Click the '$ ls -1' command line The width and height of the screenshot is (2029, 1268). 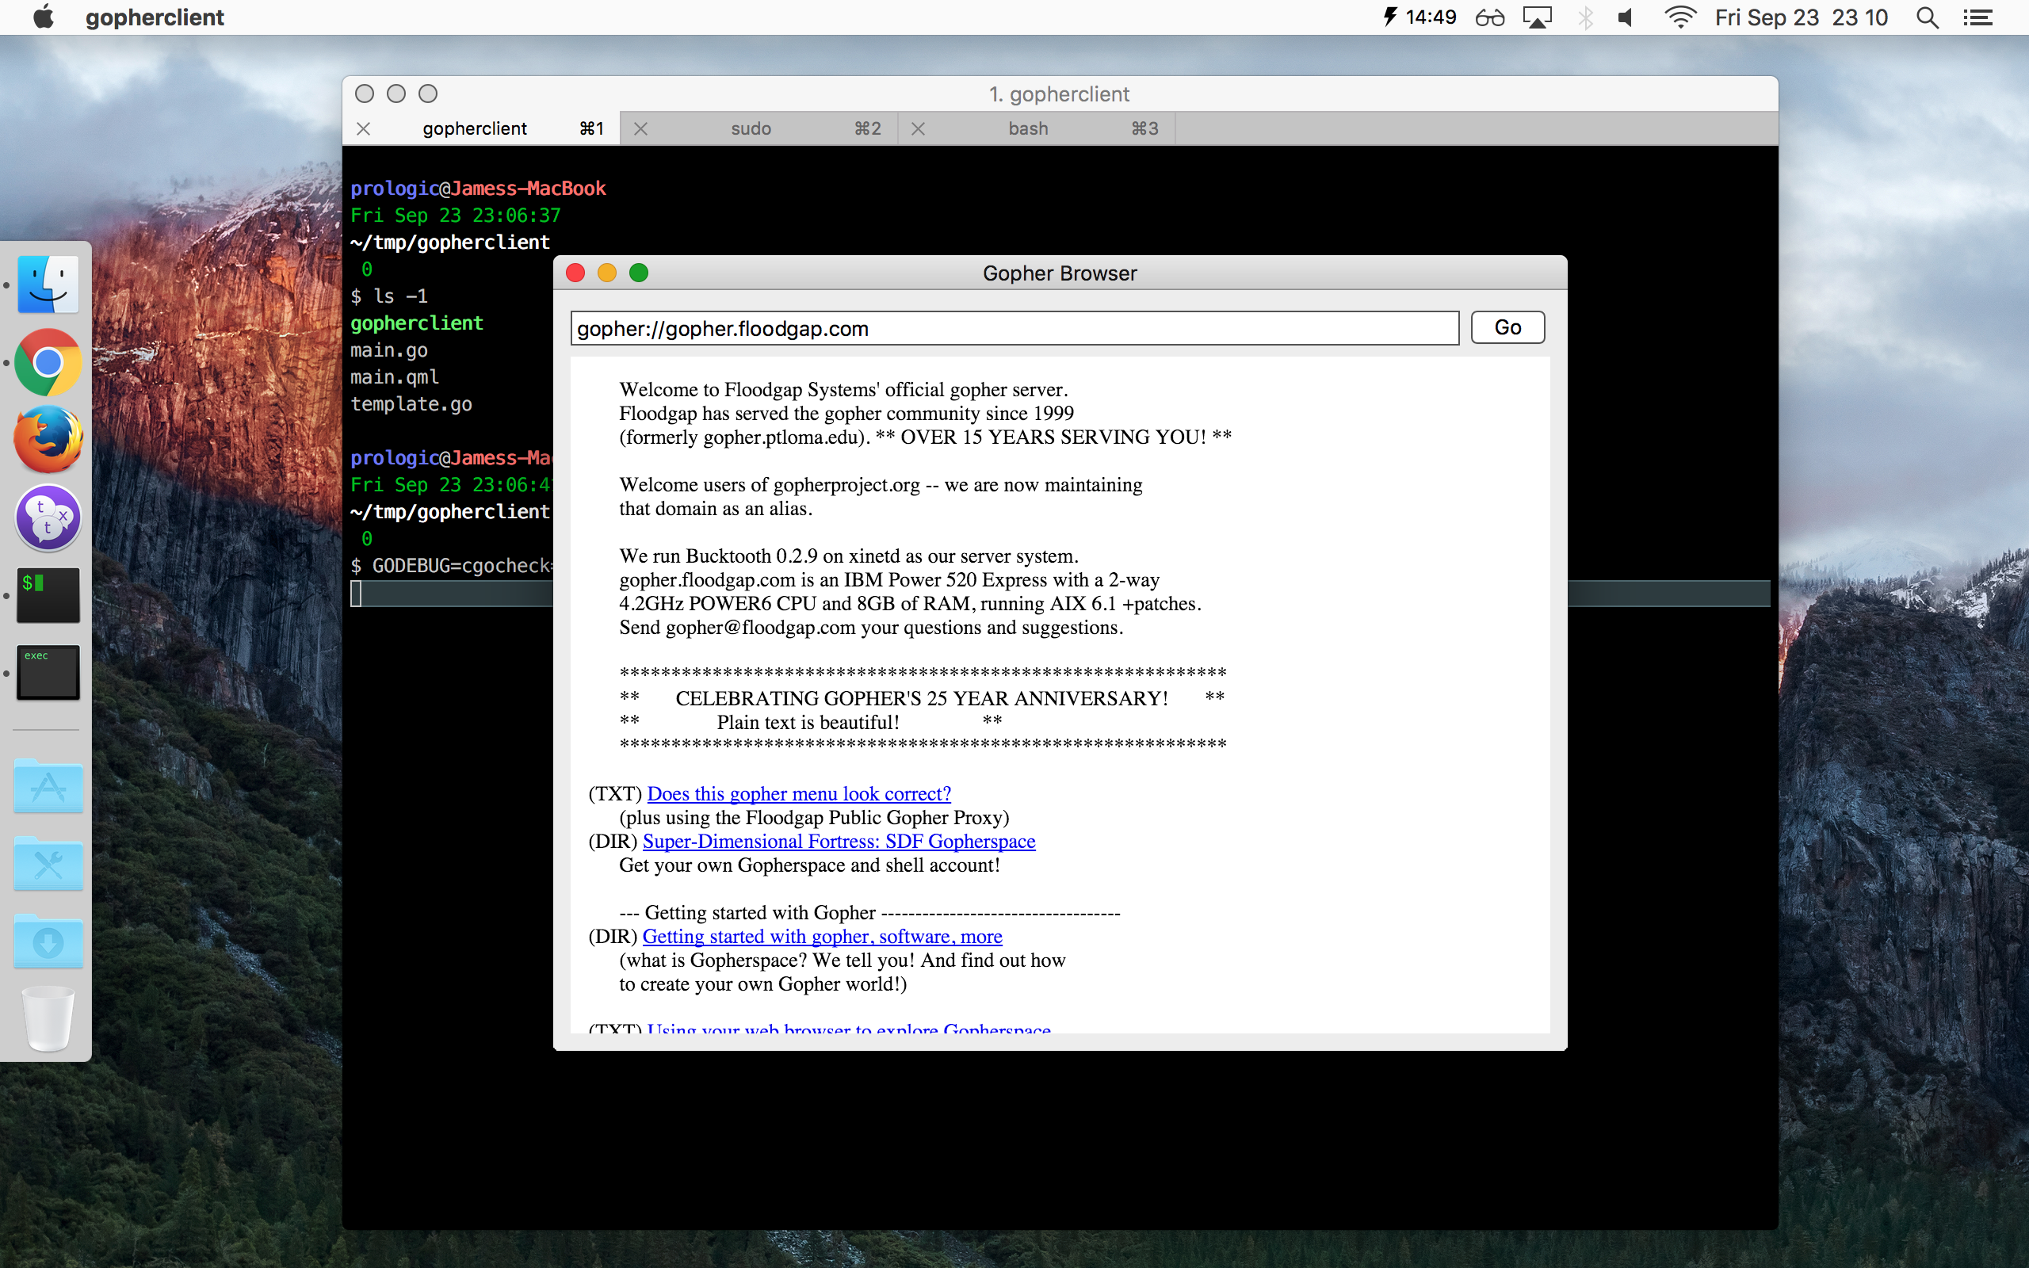(389, 296)
